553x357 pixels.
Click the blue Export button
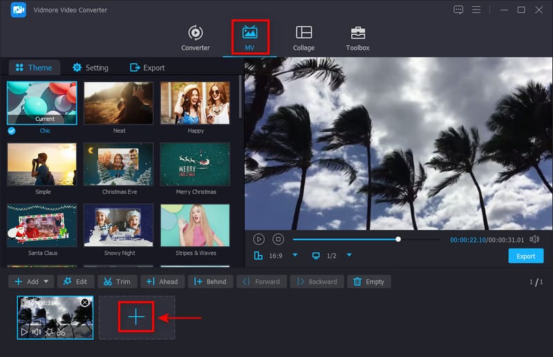pyautogui.click(x=526, y=256)
